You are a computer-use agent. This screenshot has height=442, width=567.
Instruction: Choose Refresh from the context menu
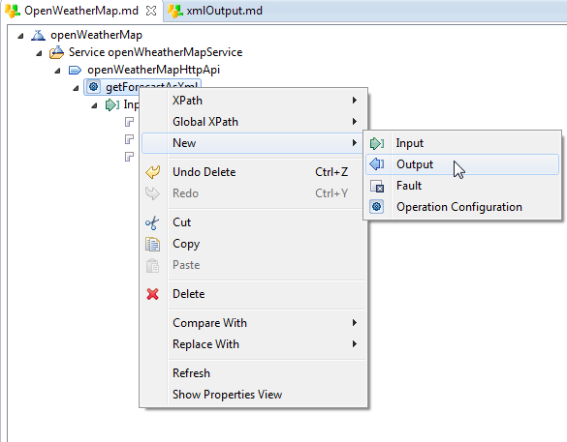(x=253, y=372)
